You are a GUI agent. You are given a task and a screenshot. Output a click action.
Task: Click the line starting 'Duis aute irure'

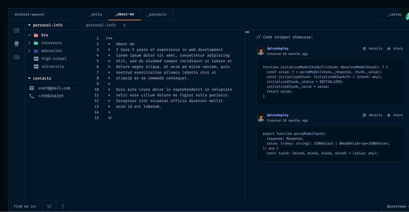(174, 90)
